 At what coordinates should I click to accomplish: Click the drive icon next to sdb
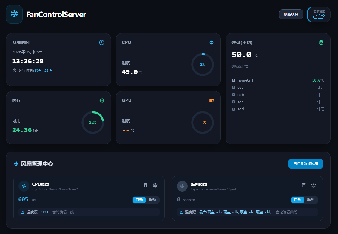click(234, 95)
